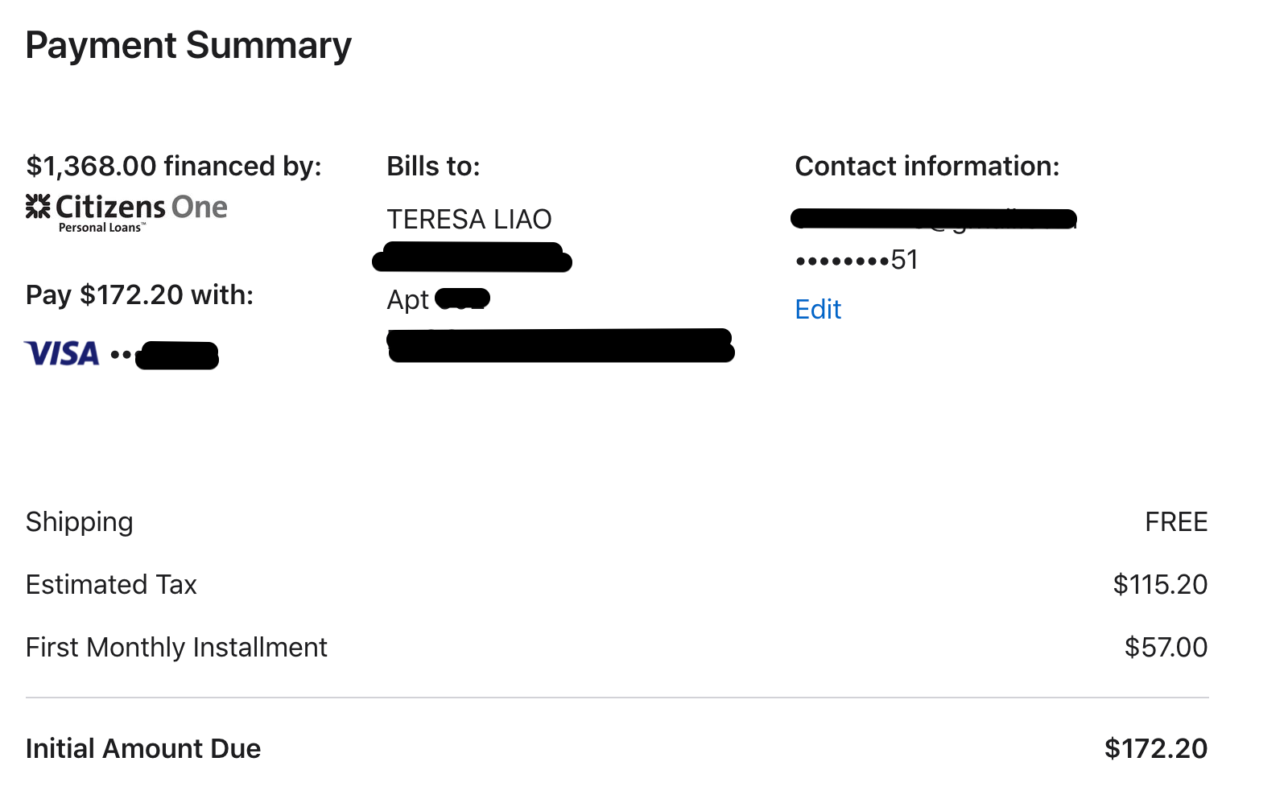Image resolution: width=1288 pixels, height=811 pixels.
Task: Click the Apt line in billing address
Action: click(x=438, y=299)
